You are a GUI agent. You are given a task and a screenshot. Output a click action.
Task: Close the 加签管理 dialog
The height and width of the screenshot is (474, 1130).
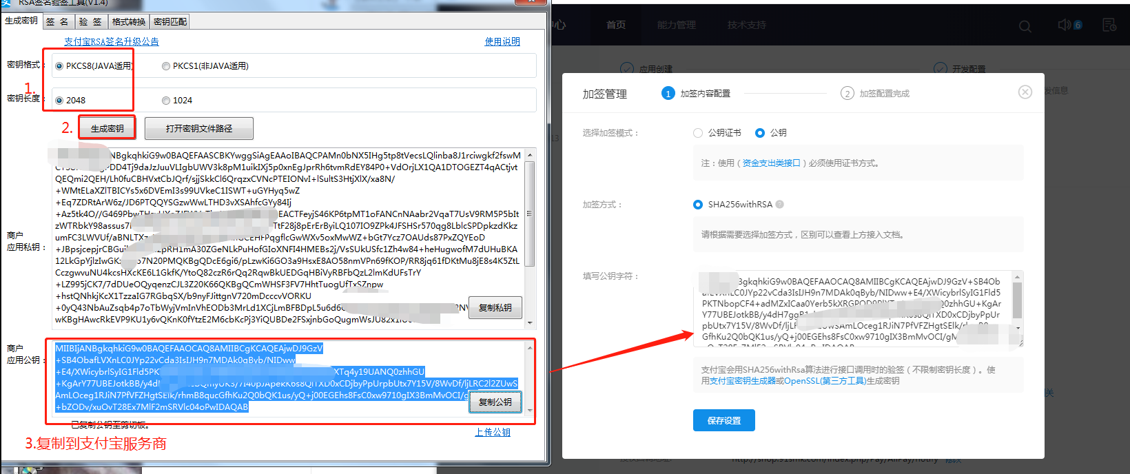click(x=1025, y=92)
